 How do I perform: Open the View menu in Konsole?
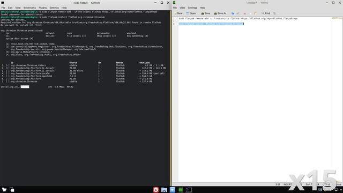(18, 8)
